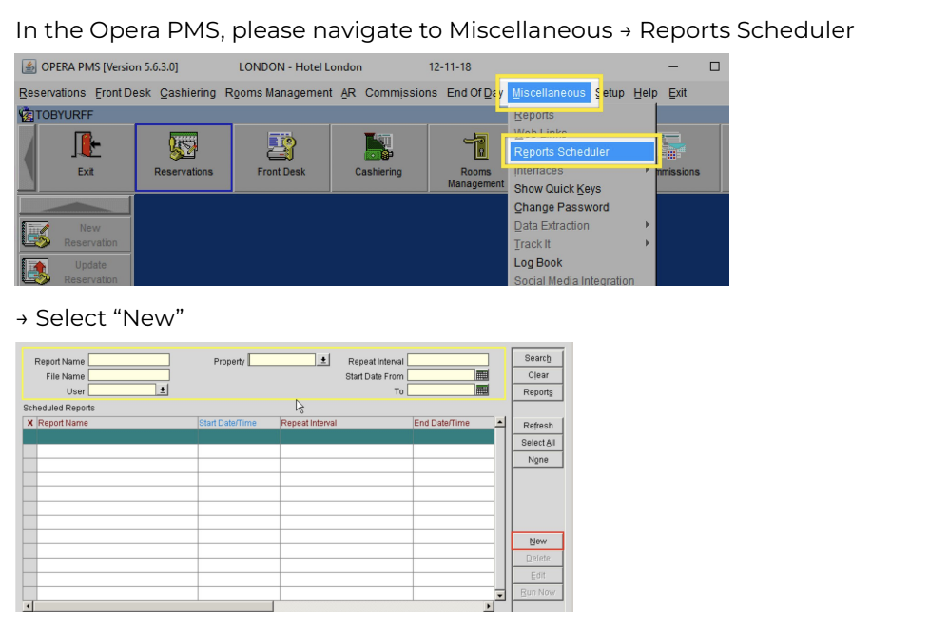Click the Repeat Interval input field

click(x=448, y=360)
